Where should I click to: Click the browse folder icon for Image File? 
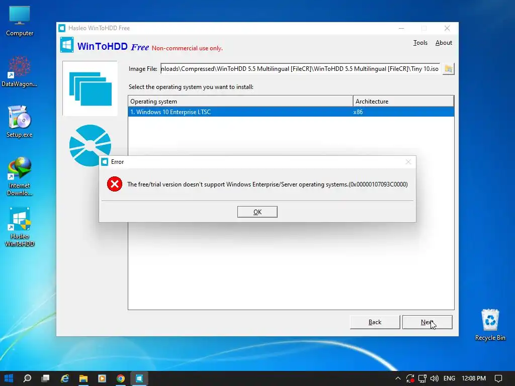pos(448,69)
